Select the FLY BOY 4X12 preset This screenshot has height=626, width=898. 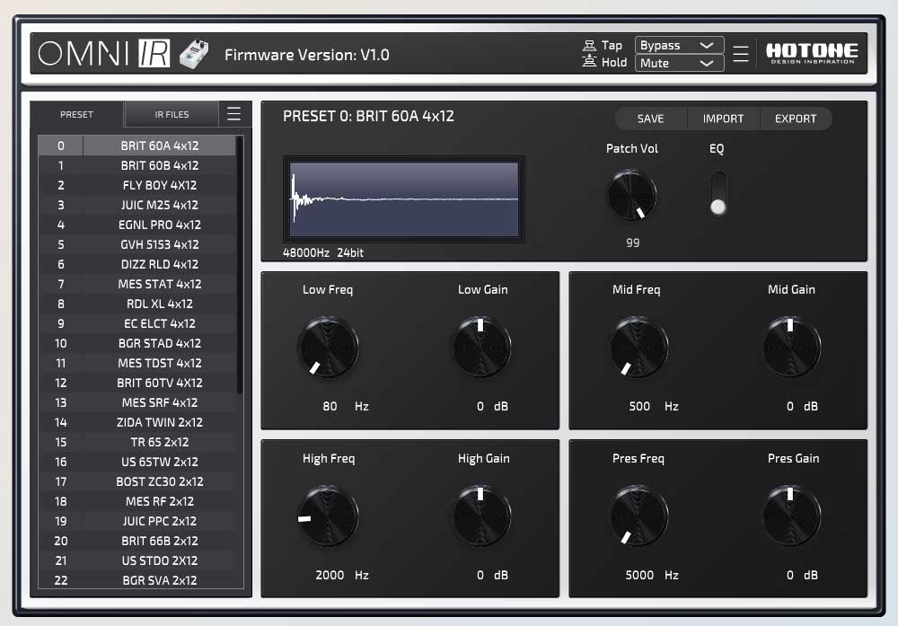[160, 185]
